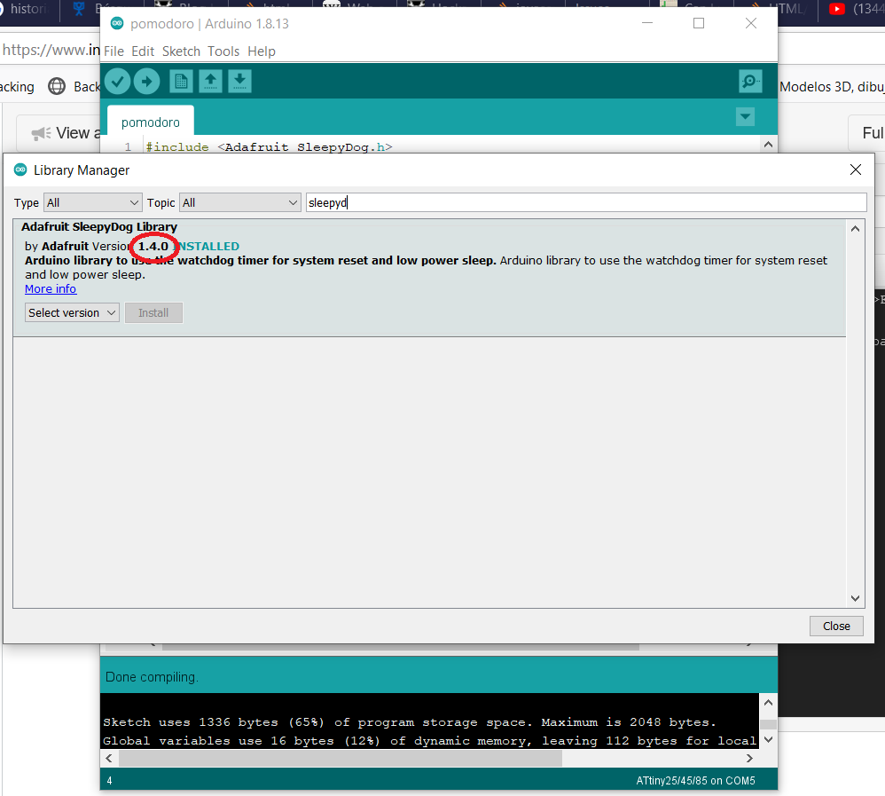Click the include Adafruit_SleepyDog.h code line
885x796 pixels.
pyautogui.click(x=270, y=147)
